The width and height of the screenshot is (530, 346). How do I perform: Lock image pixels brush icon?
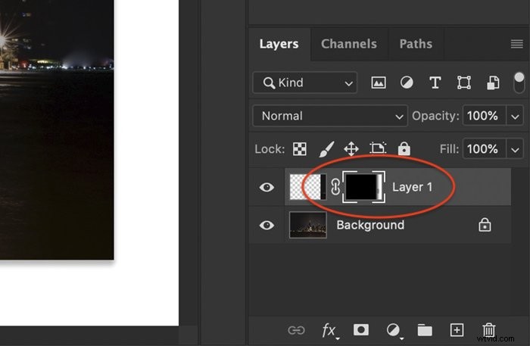(326, 148)
